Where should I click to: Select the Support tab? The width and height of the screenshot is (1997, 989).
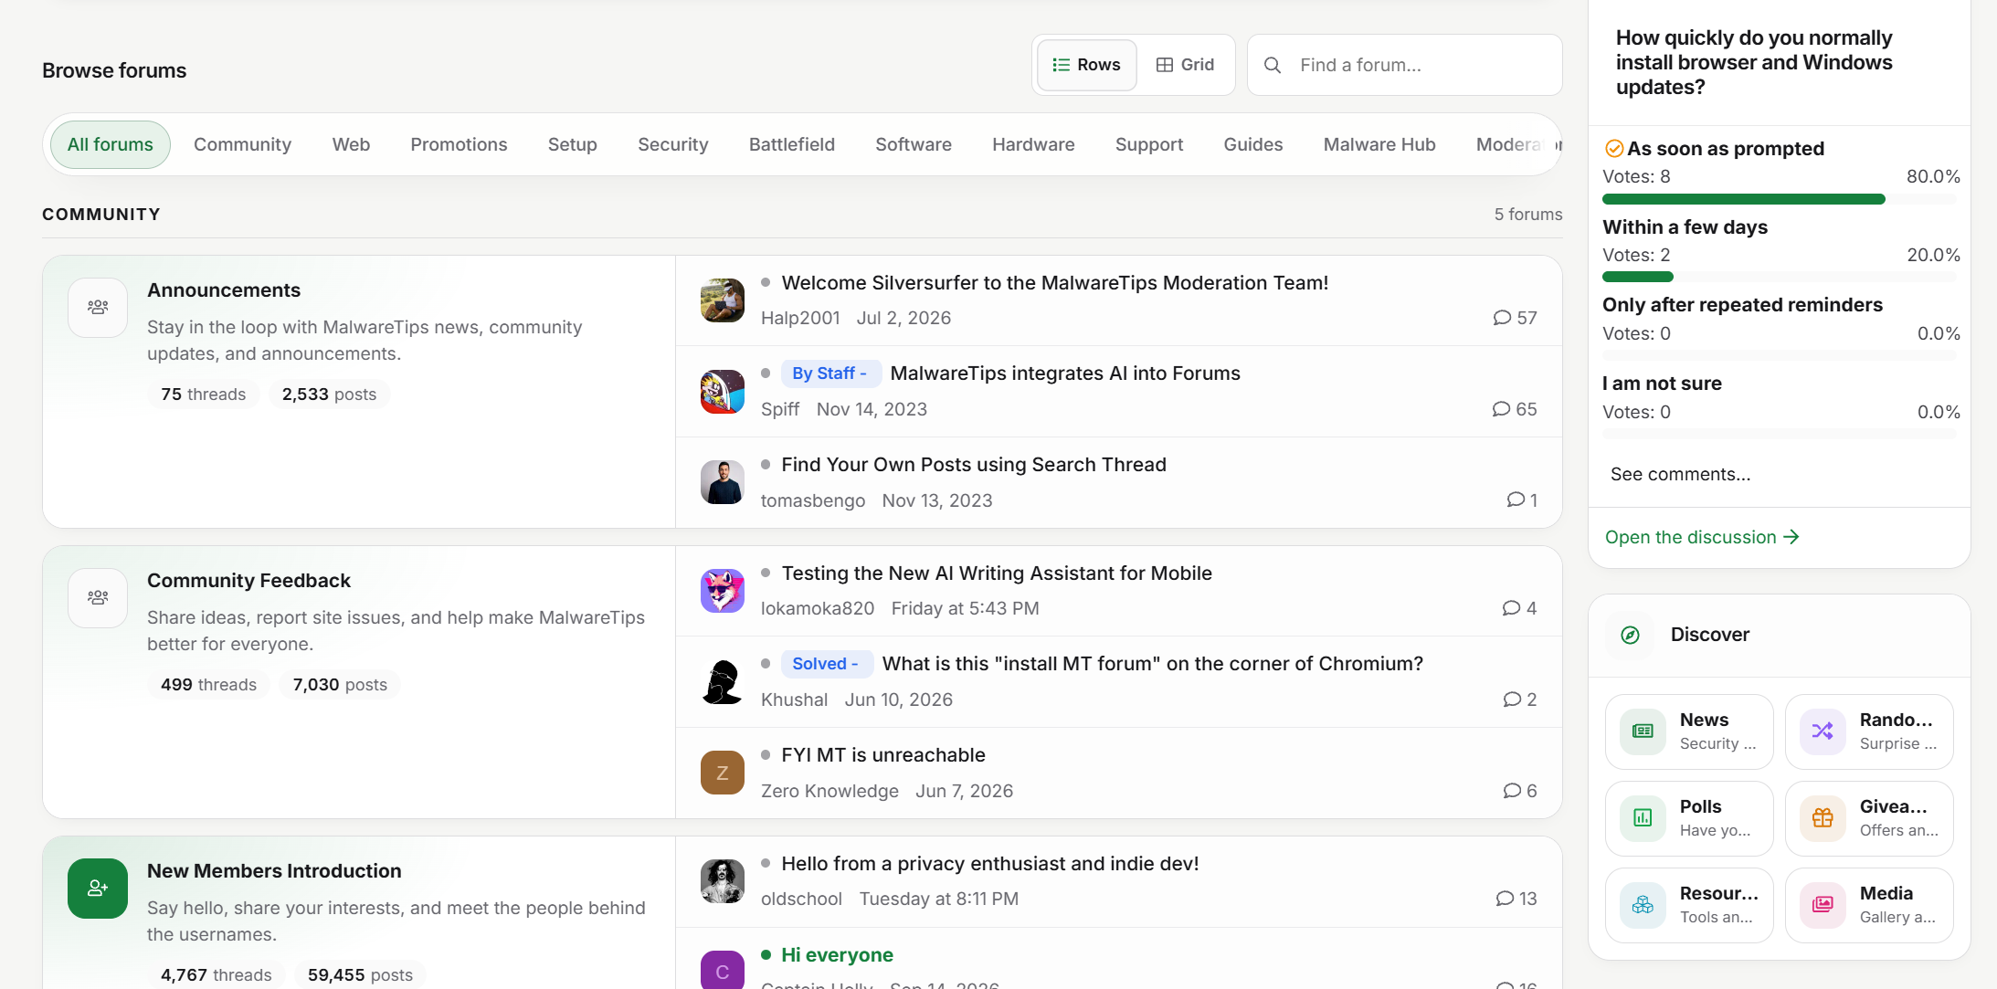coord(1149,144)
